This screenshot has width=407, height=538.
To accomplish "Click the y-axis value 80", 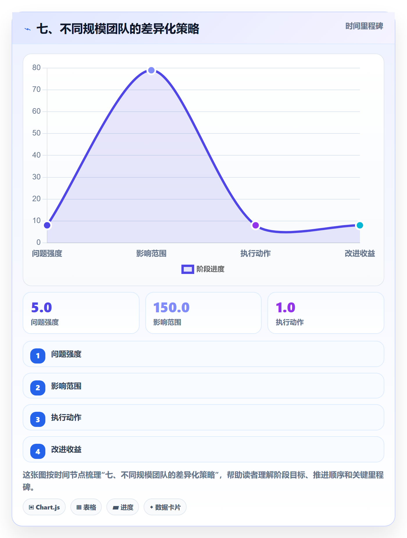I will [36, 67].
